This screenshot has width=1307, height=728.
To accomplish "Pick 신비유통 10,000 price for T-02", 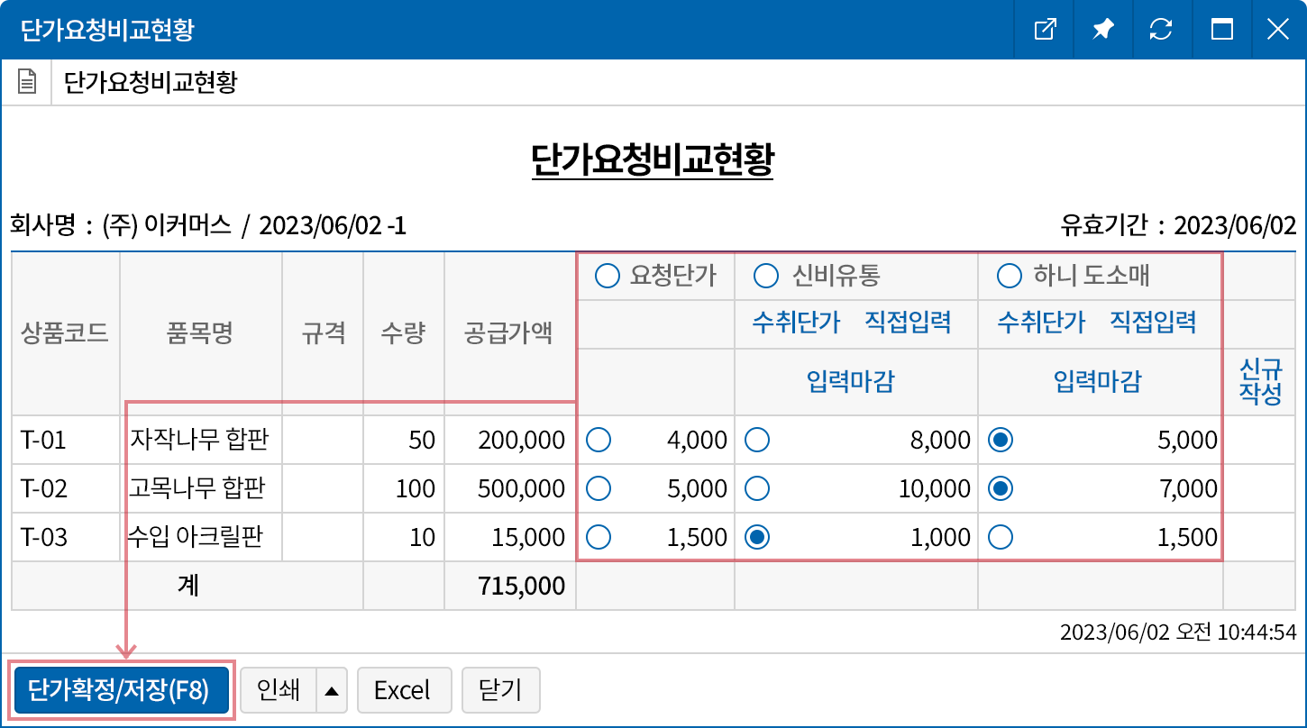I will (757, 488).
